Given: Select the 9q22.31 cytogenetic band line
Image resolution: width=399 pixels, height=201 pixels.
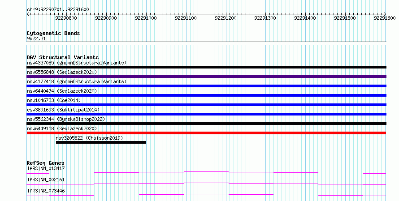Looking at the screenshot, I should (206, 43).
